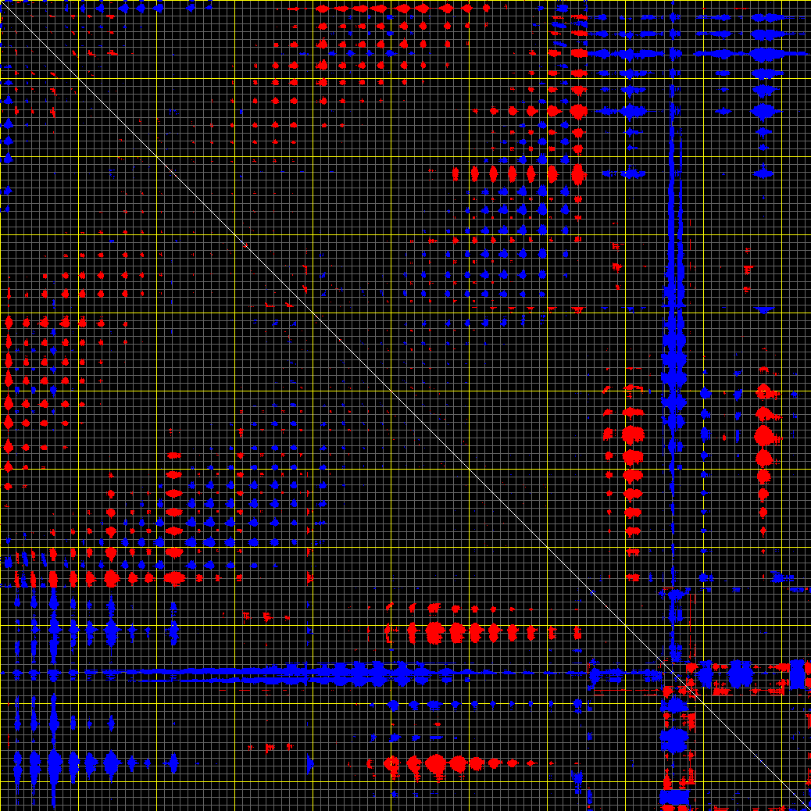
Task: Select the red-and-blue mixed patch near bottom-right diagonal
Action: [688, 688]
